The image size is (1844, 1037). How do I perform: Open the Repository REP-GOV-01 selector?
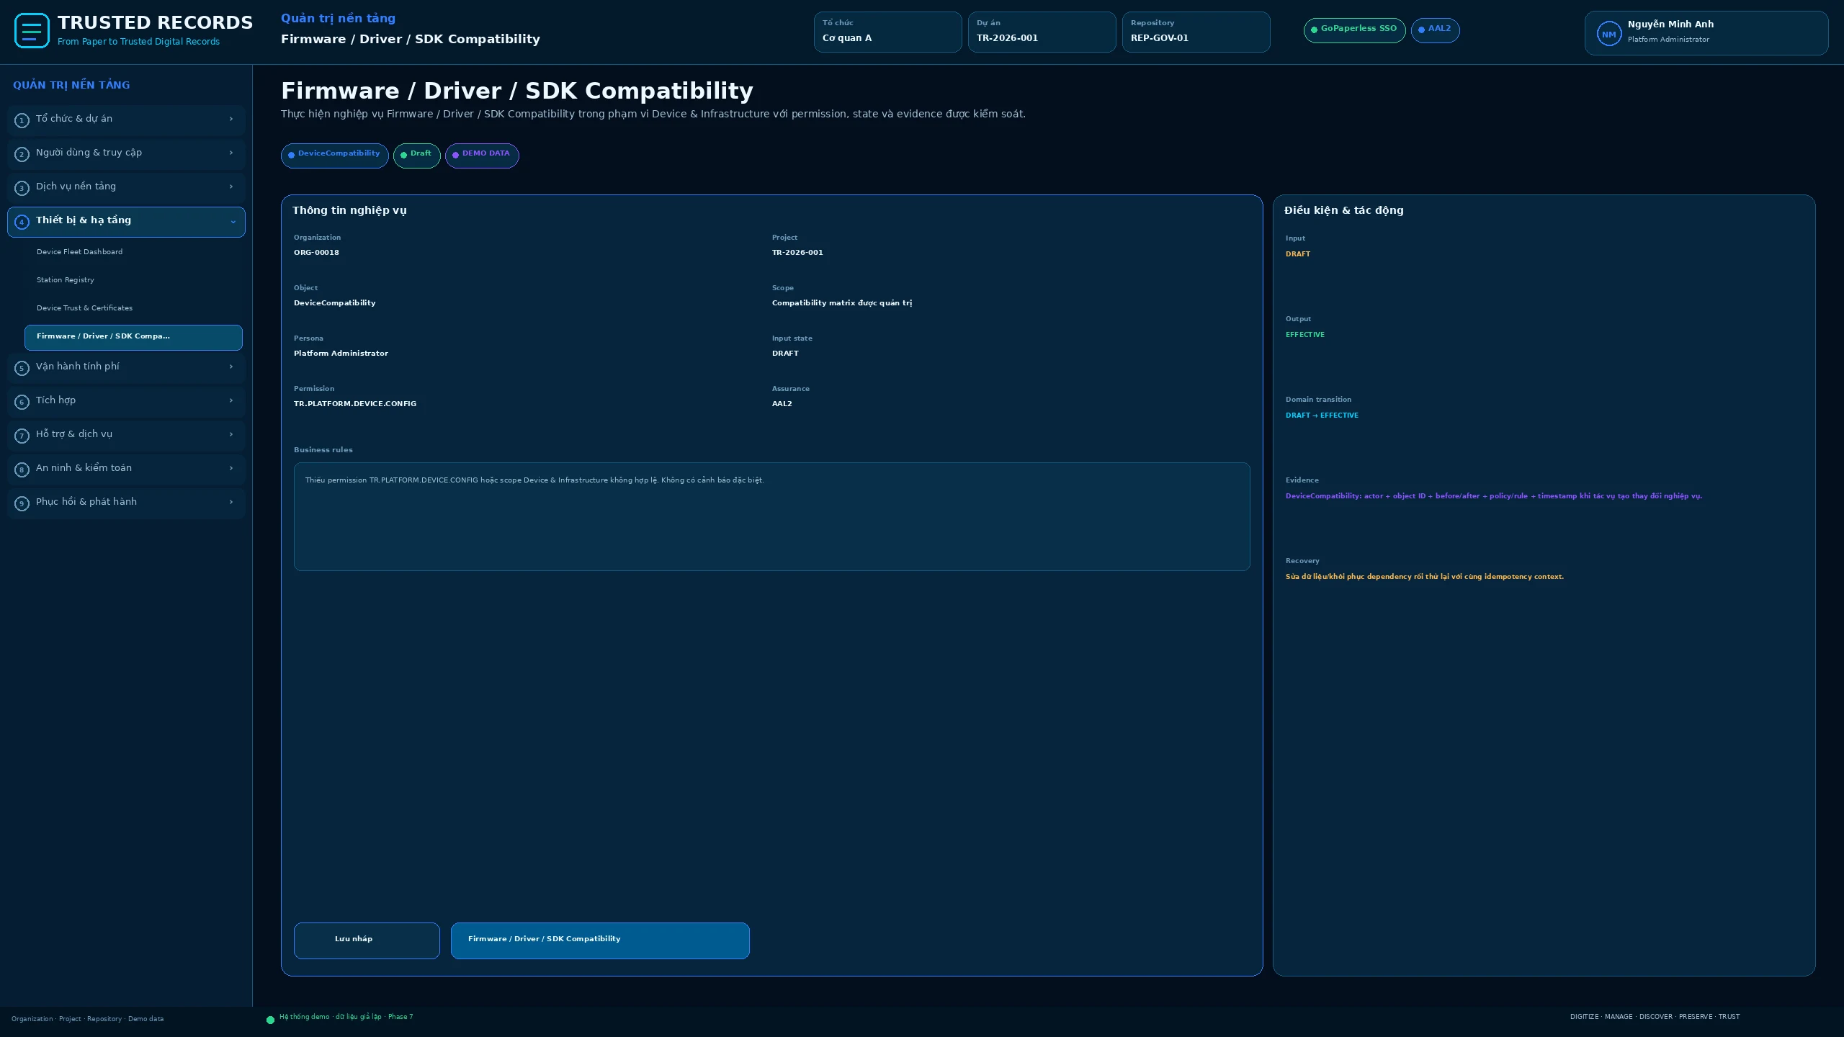1196,32
